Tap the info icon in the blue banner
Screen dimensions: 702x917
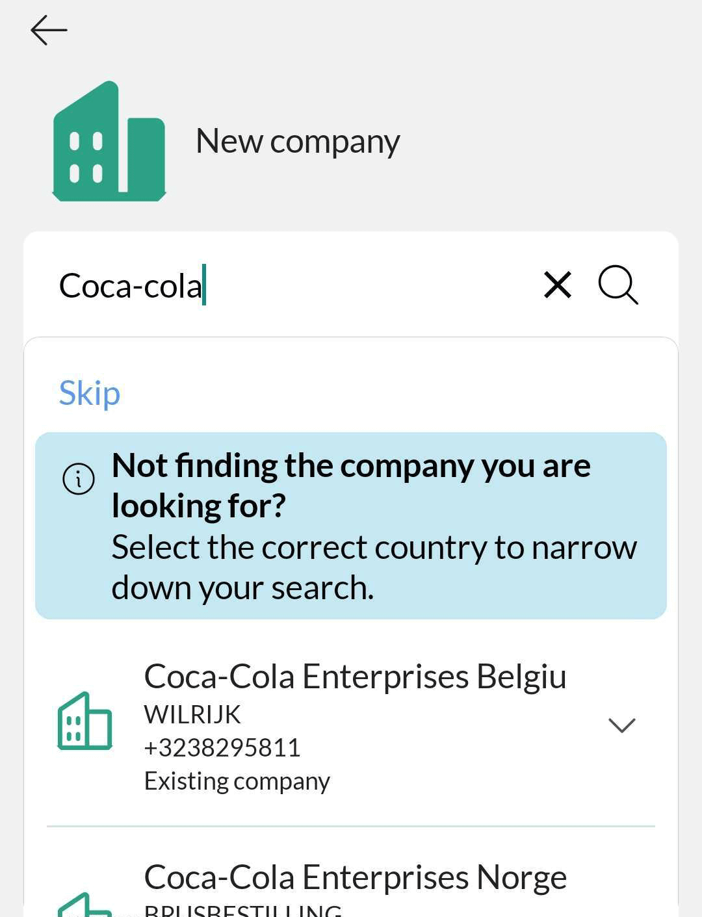78,480
